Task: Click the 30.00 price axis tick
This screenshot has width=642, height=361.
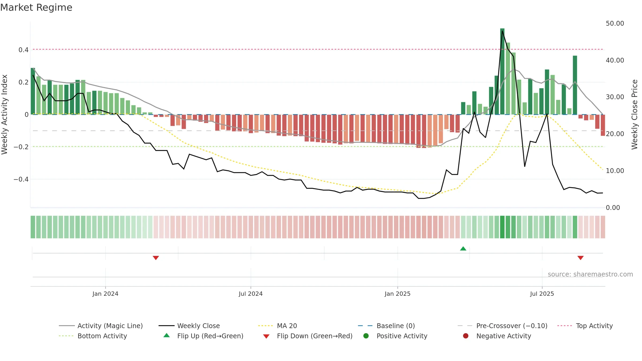Action: tap(615, 97)
